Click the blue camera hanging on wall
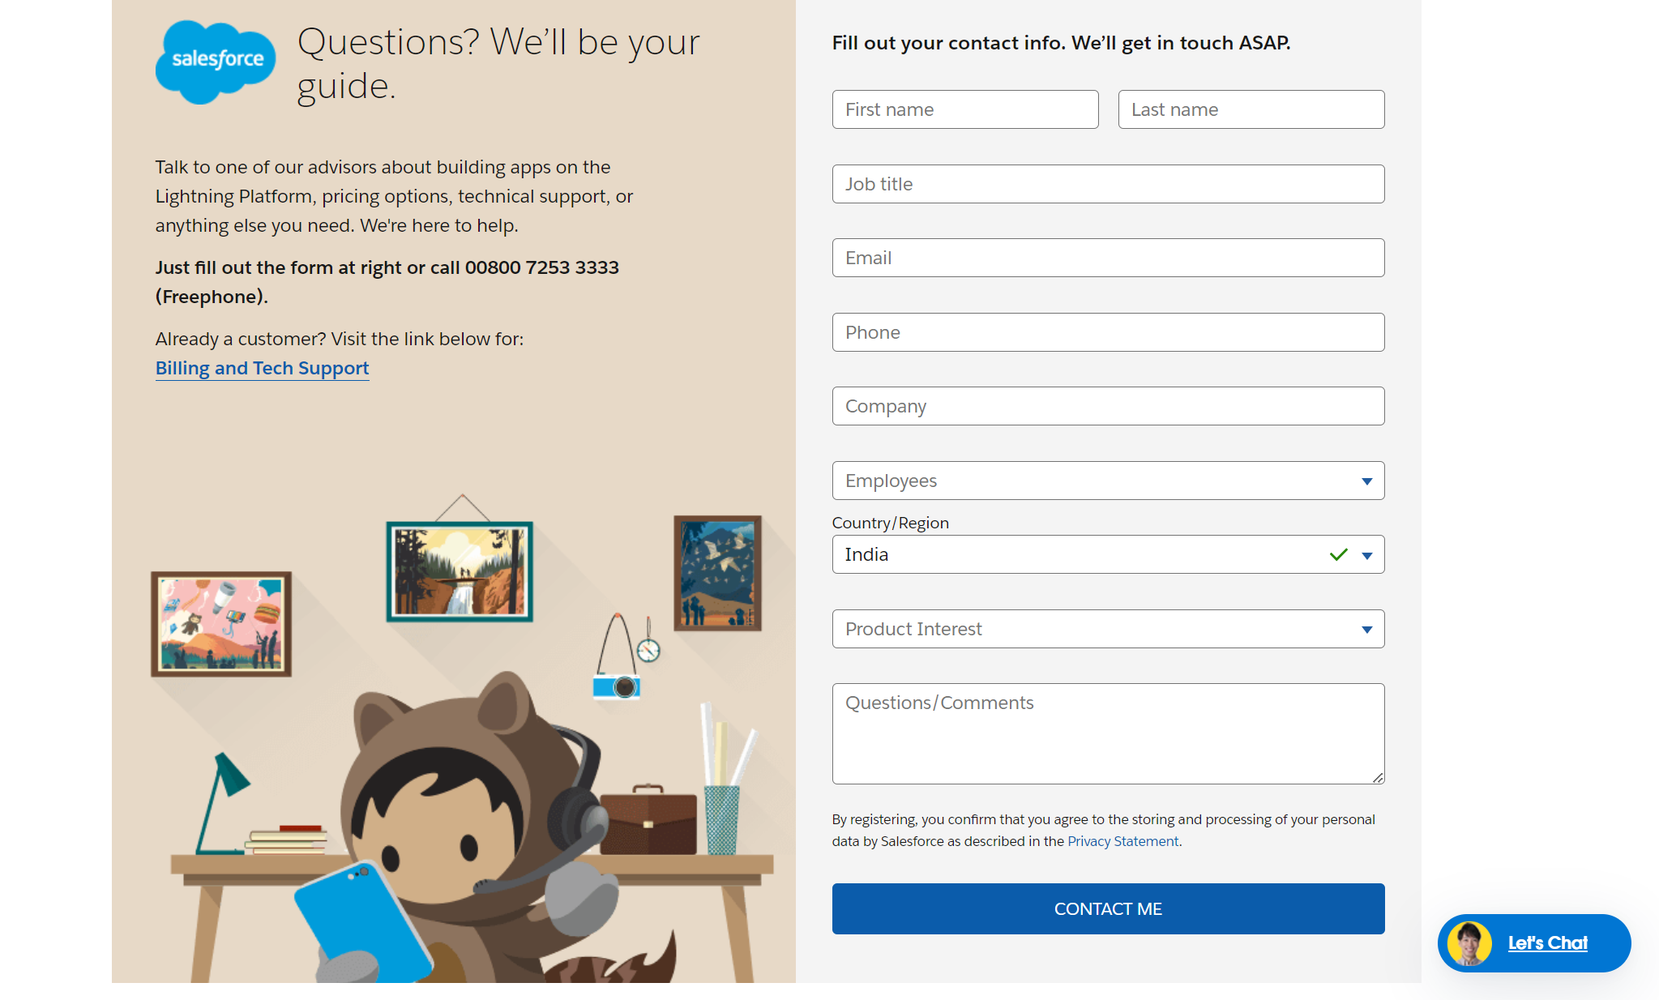The height and width of the screenshot is (1000, 1659). coord(618,686)
